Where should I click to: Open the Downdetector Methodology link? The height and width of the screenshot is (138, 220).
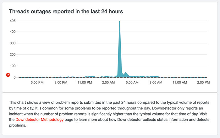coord(44,120)
